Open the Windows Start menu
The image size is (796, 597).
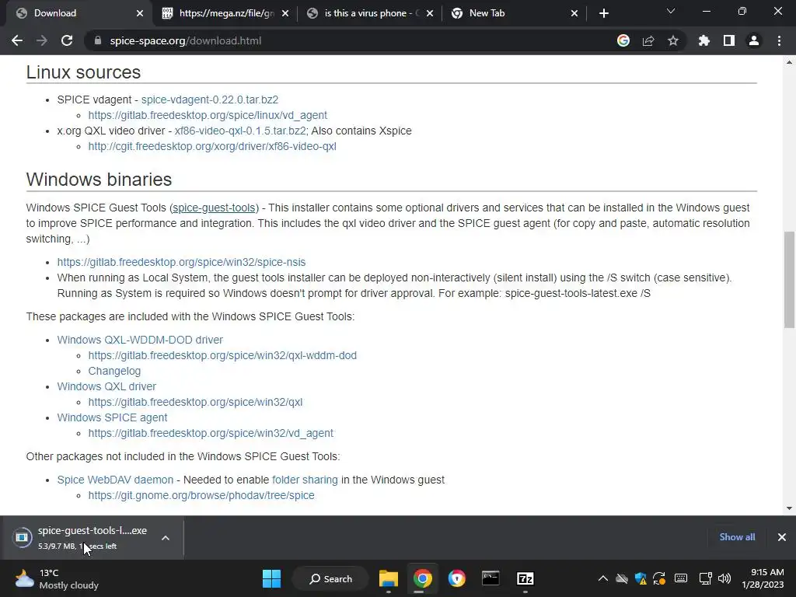coord(271,578)
